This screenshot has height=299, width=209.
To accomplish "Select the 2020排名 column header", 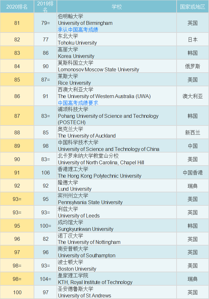I will click(x=17, y=7).
